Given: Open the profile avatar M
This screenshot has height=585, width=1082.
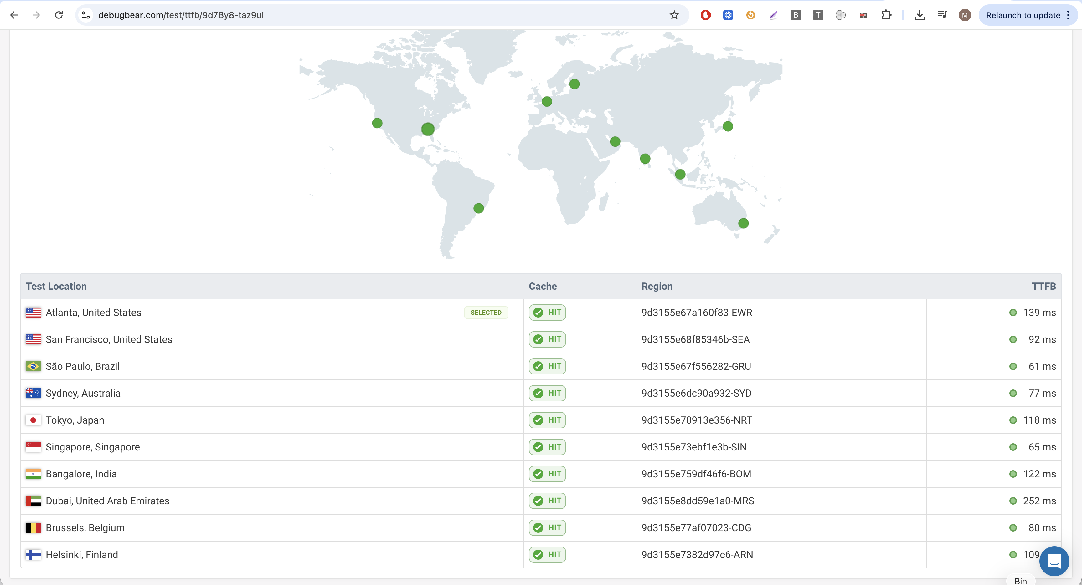Looking at the screenshot, I should coord(964,15).
